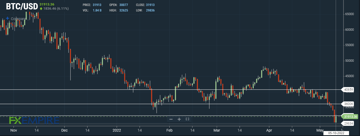Click the zoom in plus icon

click(x=179, y=119)
